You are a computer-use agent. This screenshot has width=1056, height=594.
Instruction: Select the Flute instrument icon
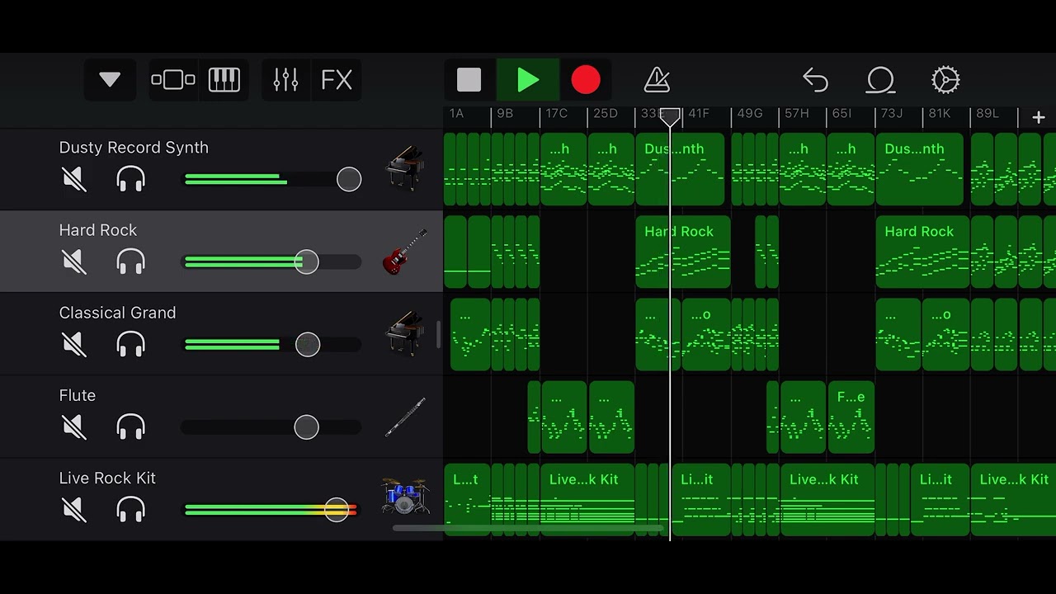[405, 417]
